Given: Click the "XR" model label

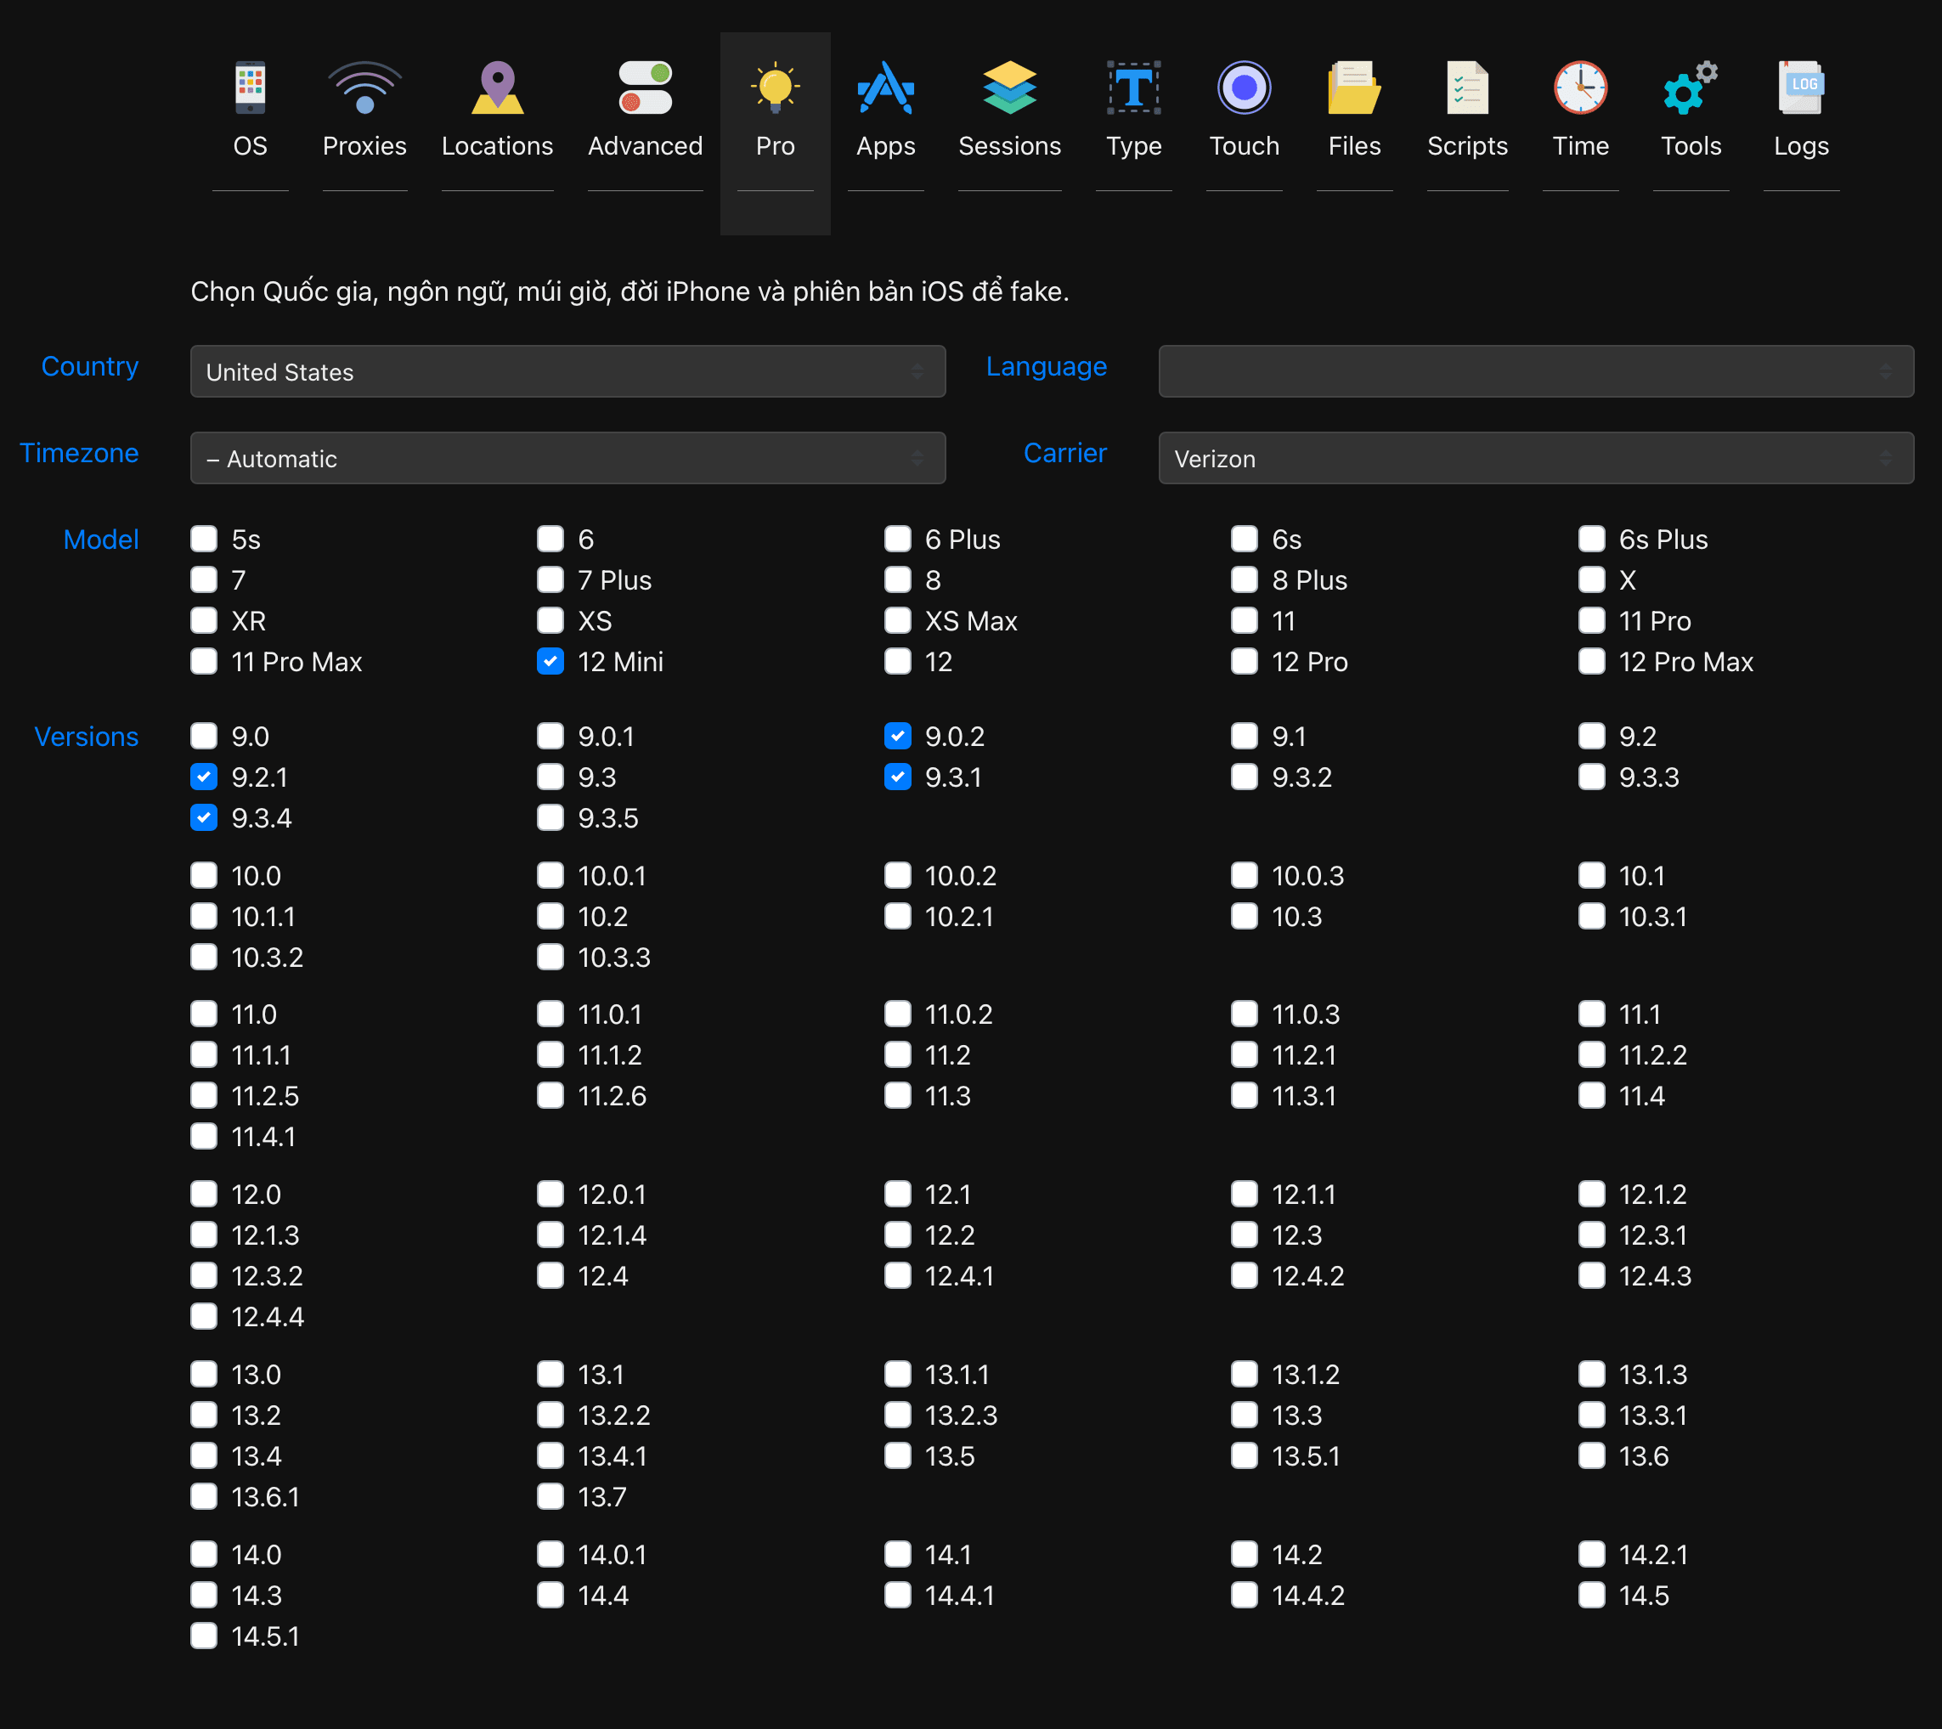Looking at the screenshot, I should (249, 621).
